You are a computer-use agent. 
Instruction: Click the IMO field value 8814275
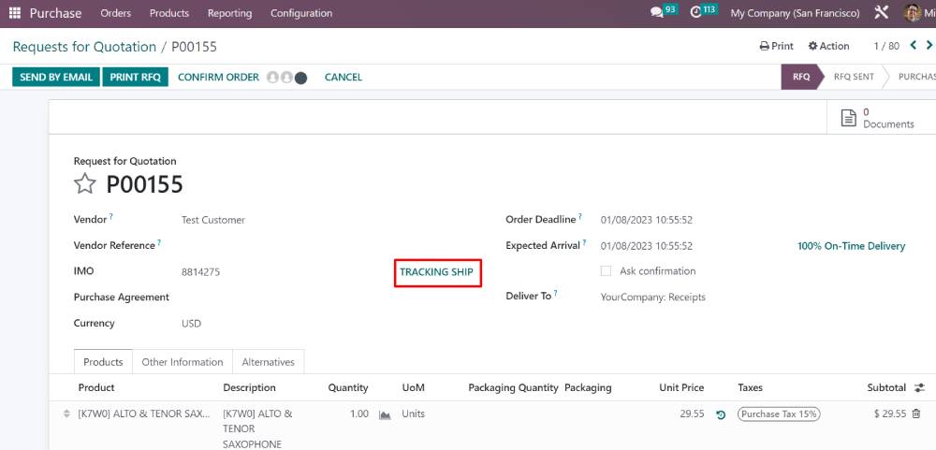200,272
